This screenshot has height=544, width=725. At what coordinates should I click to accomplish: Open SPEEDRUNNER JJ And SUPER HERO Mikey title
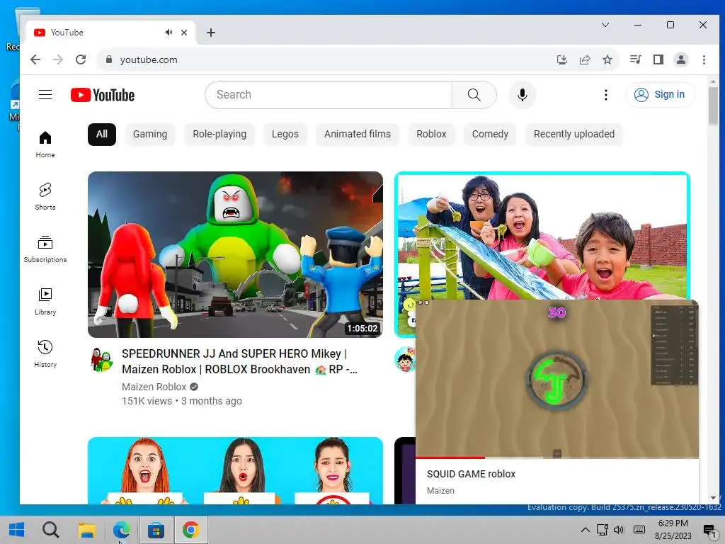[x=239, y=361]
